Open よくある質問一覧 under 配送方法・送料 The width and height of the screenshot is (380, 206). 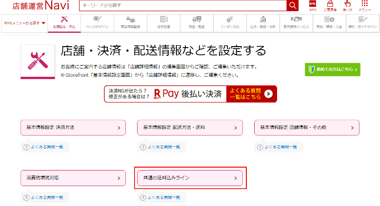point(161,147)
